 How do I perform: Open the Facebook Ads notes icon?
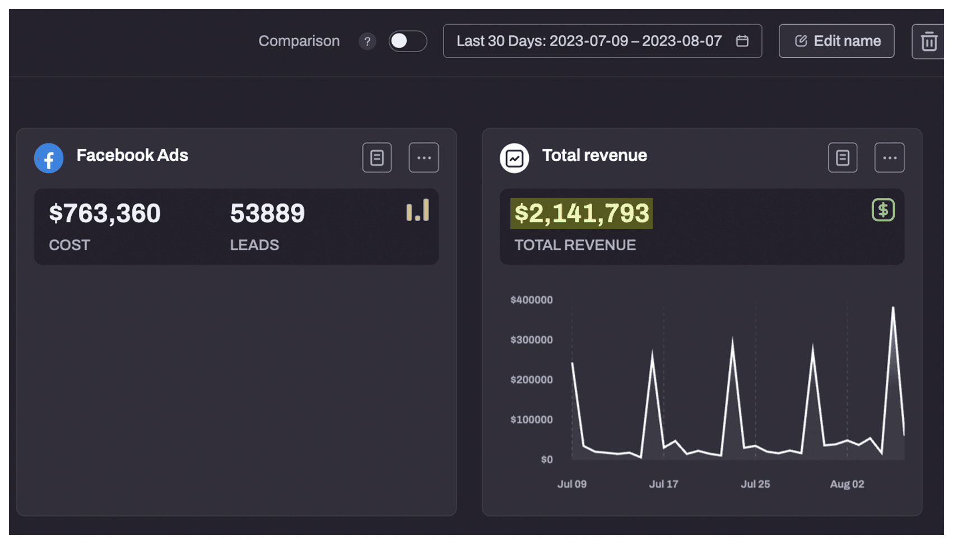click(x=376, y=158)
